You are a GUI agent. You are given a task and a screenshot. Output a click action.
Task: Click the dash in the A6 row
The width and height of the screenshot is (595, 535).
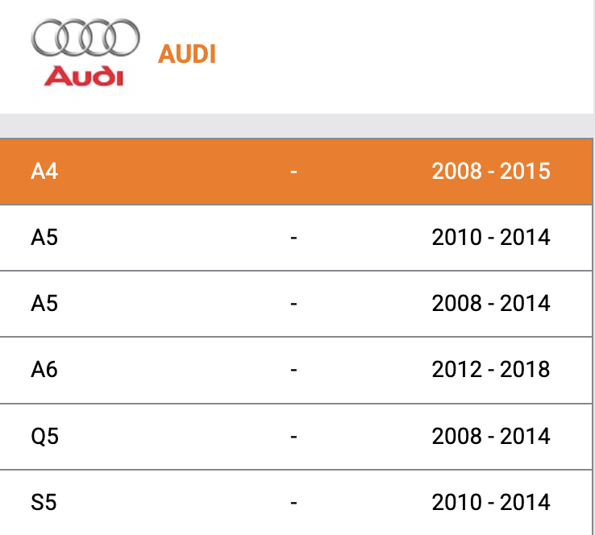pyautogui.click(x=293, y=370)
